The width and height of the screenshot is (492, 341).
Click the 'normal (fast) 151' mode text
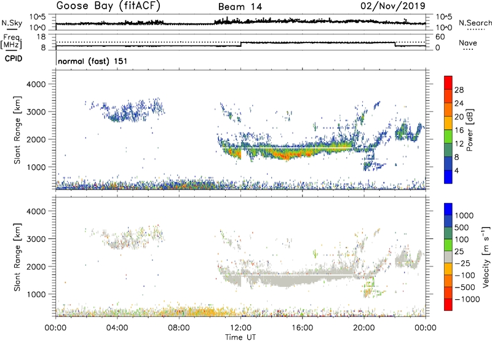[93, 61]
